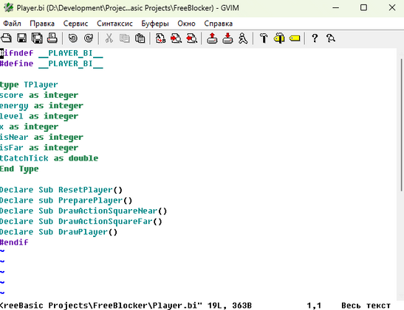This screenshot has height=310, width=404.
Task: Run Make using the hammer icon
Action: pyautogui.click(x=264, y=38)
